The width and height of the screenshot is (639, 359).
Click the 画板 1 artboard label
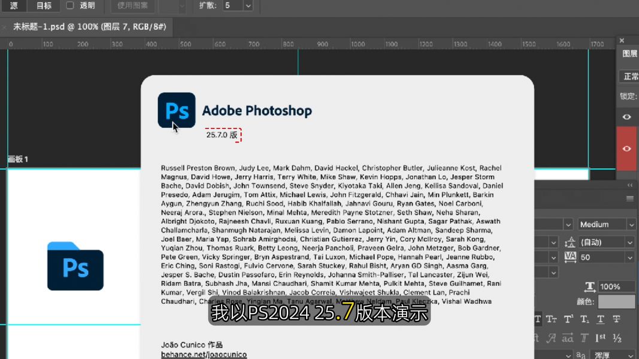click(x=18, y=159)
